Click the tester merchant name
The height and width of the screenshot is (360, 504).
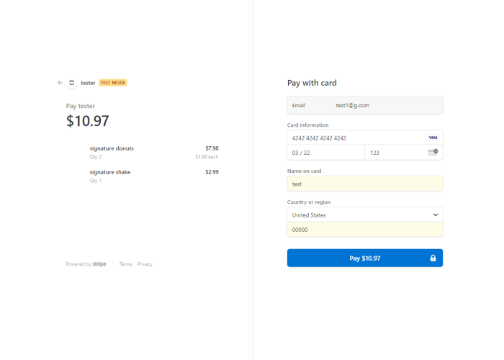point(88,83)
